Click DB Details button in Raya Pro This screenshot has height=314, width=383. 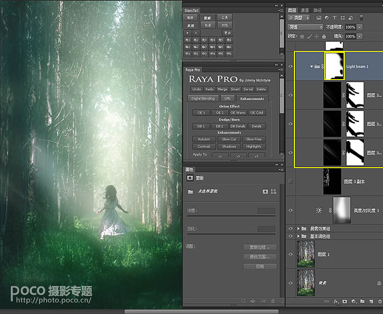238,126
